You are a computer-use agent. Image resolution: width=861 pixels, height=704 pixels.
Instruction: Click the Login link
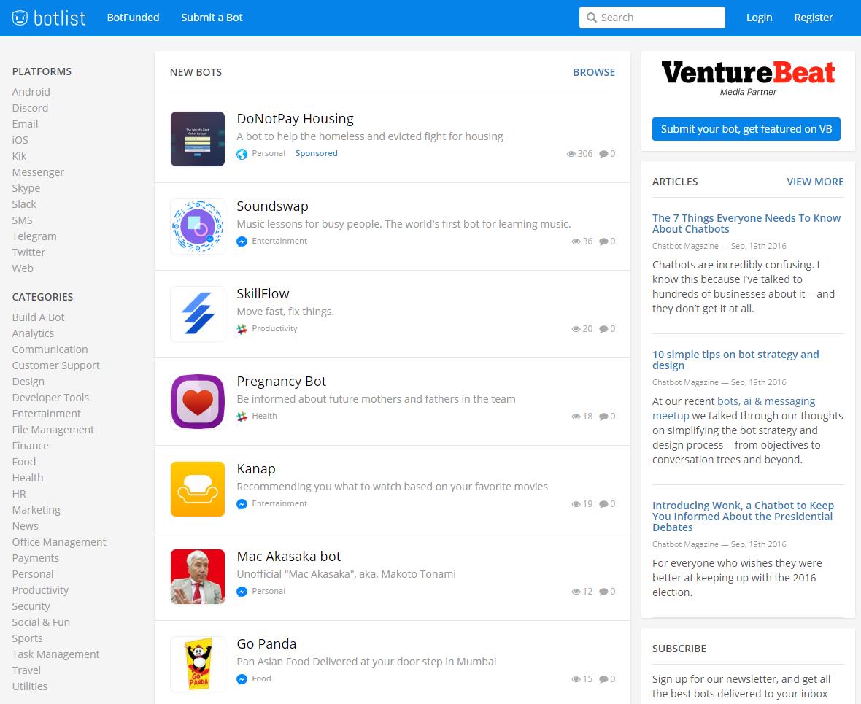pyautogui.click(x=759, y=18)
